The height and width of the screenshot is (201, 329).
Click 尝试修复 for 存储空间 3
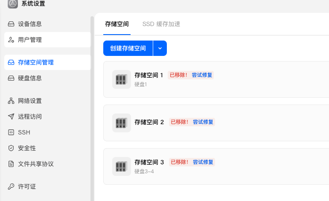pyautogui.click(x=203, y=162)
